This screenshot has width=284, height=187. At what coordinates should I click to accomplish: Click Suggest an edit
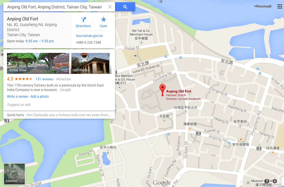[x=19, y=105]
